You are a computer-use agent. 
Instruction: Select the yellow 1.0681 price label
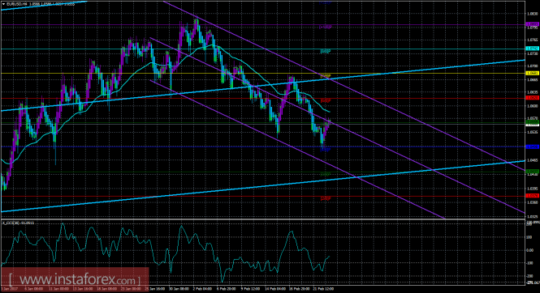tap(533, 73)
